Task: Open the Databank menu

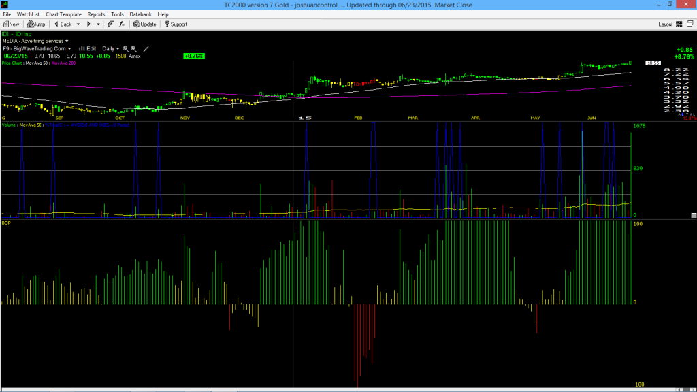Action: 140,14
